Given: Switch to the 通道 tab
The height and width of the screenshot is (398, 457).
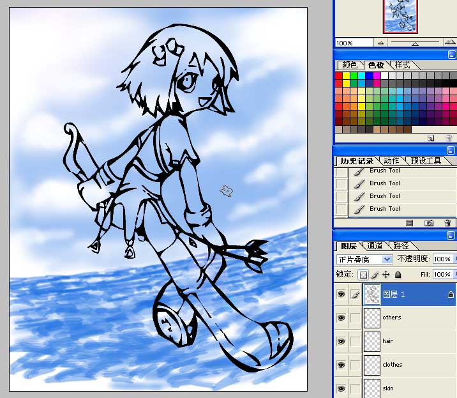Looking at the screenshot, I should 375,246.
